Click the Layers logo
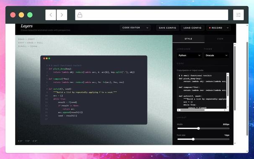This screenshot has width=254, height=159. pyautogui.click(x=26, y=26)
